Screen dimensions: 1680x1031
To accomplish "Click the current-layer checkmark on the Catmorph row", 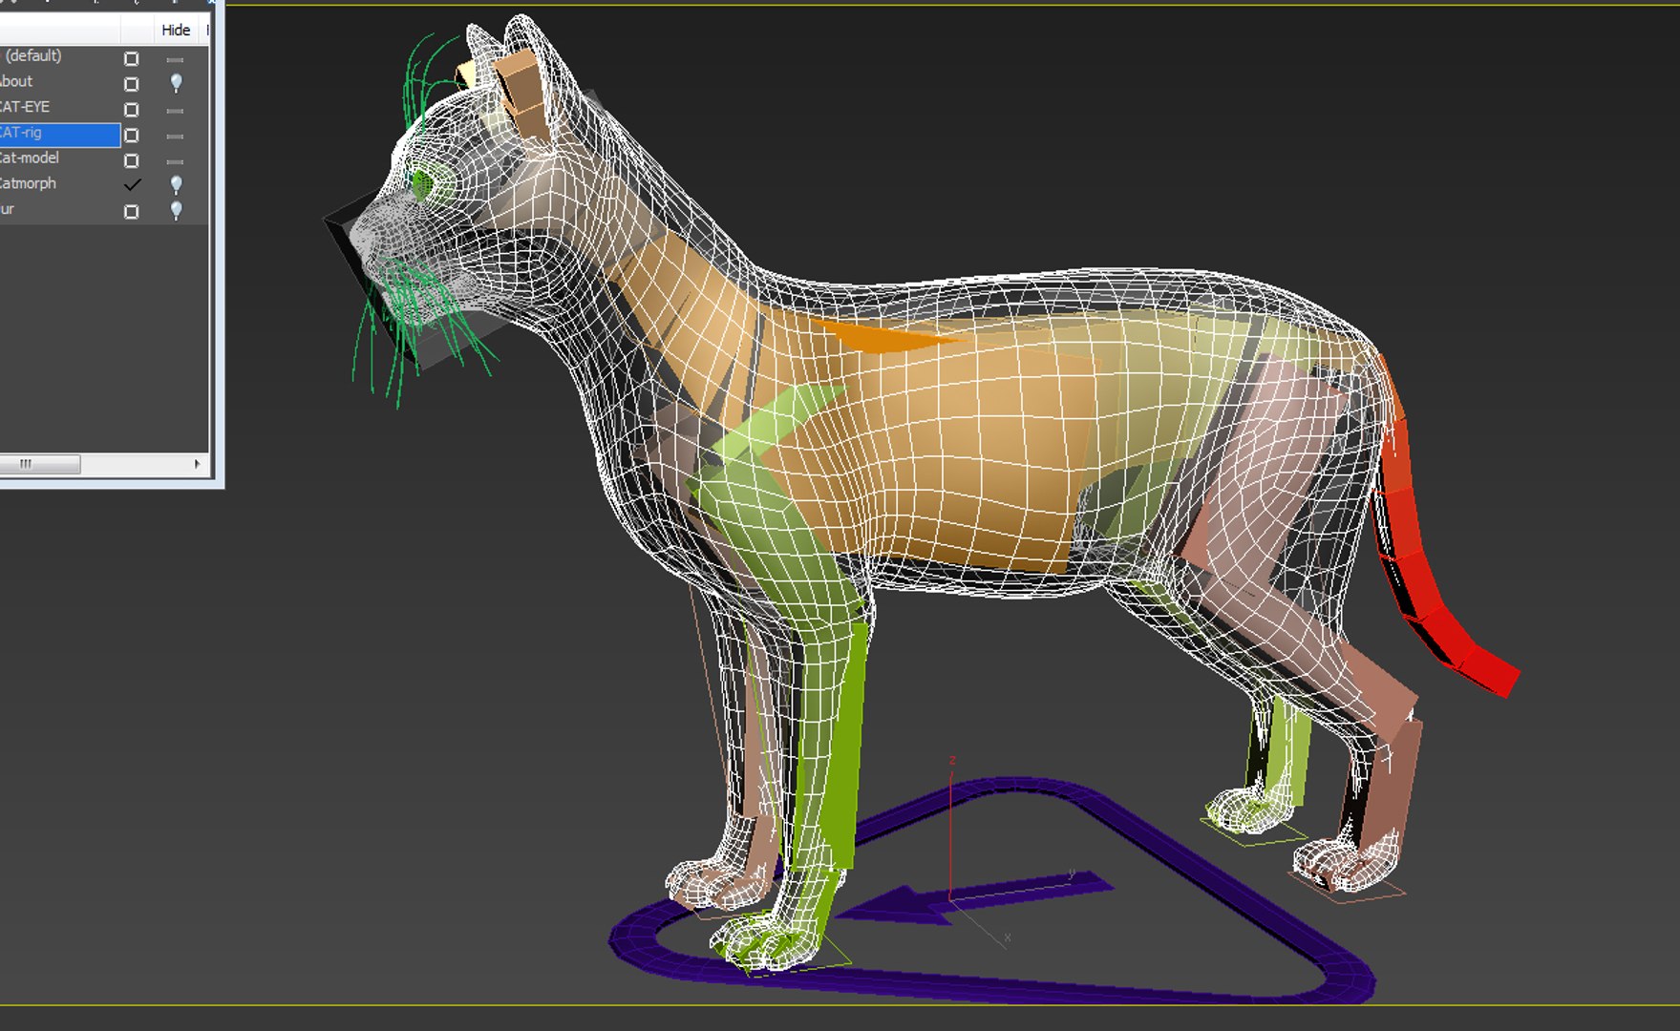I will pos(133,184).
